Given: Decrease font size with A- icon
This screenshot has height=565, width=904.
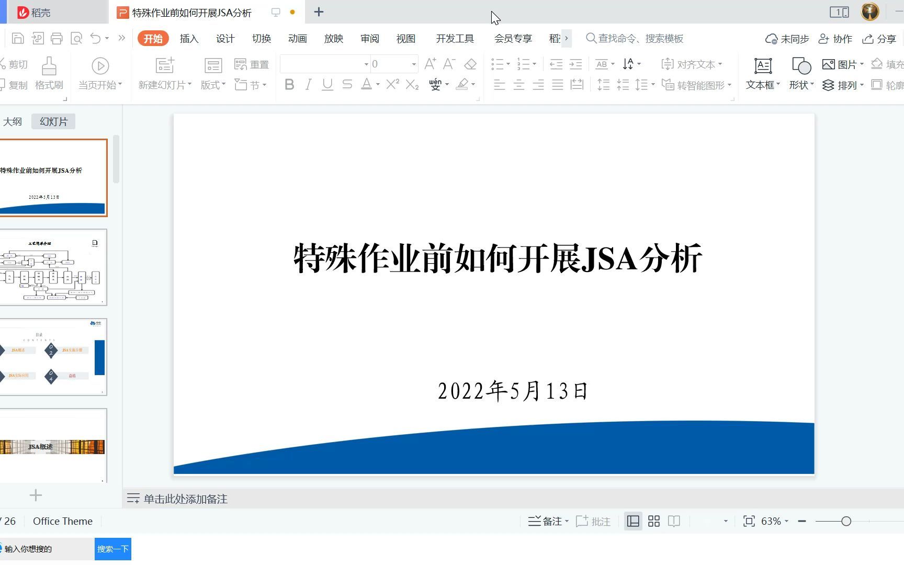Looking at the screenshot, I should [x=449, y=64].
